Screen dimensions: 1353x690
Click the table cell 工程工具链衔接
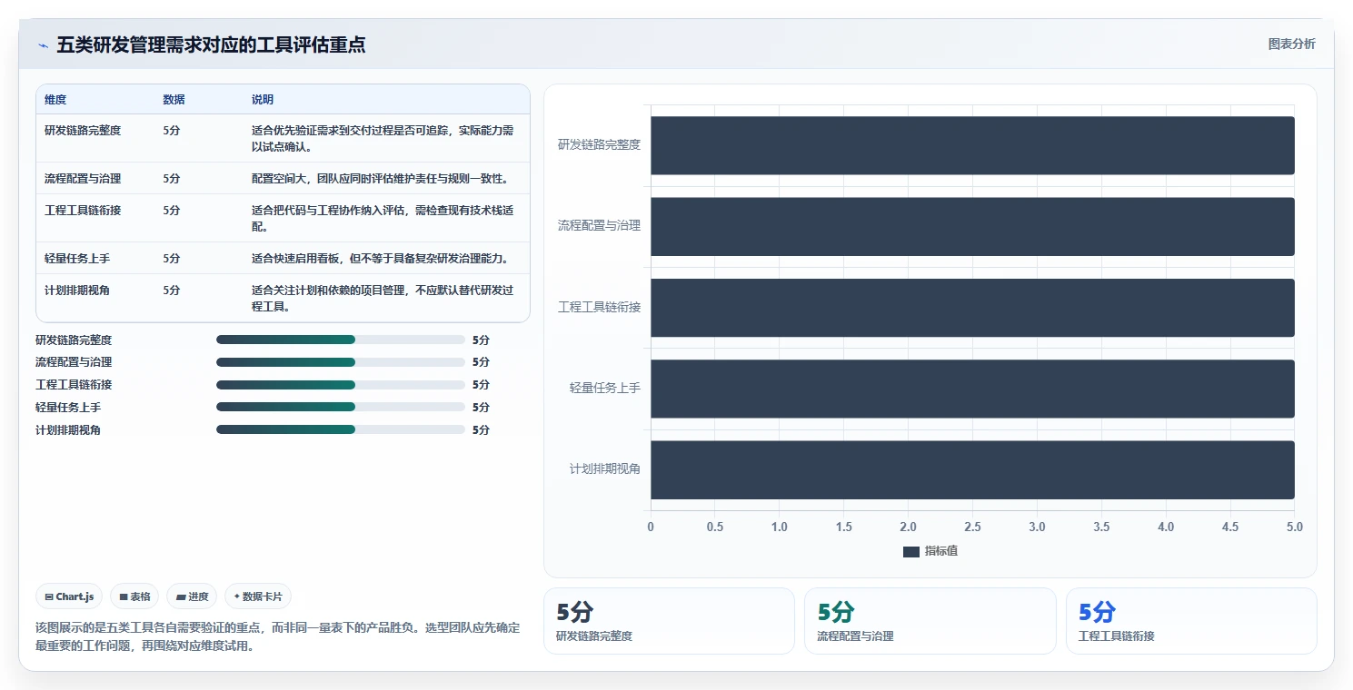pyautogui.click(x=83, y=211)
